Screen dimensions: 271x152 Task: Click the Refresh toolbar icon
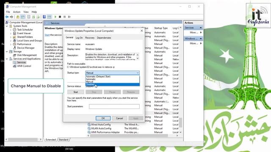click(33, 17)
